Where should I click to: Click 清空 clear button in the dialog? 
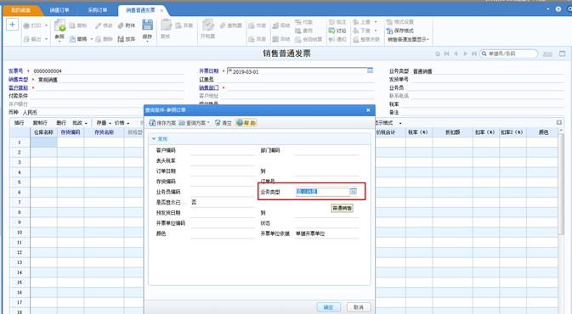224,123
